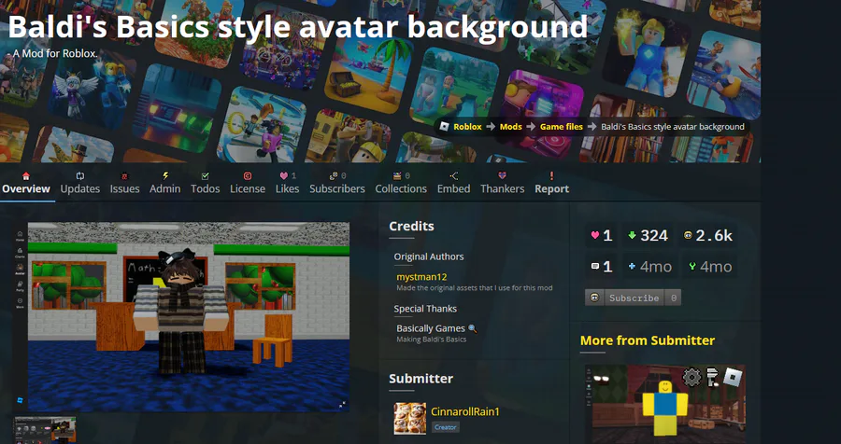Open the Report tab
This screenshot has width=841, height=444.
(551, 183)
